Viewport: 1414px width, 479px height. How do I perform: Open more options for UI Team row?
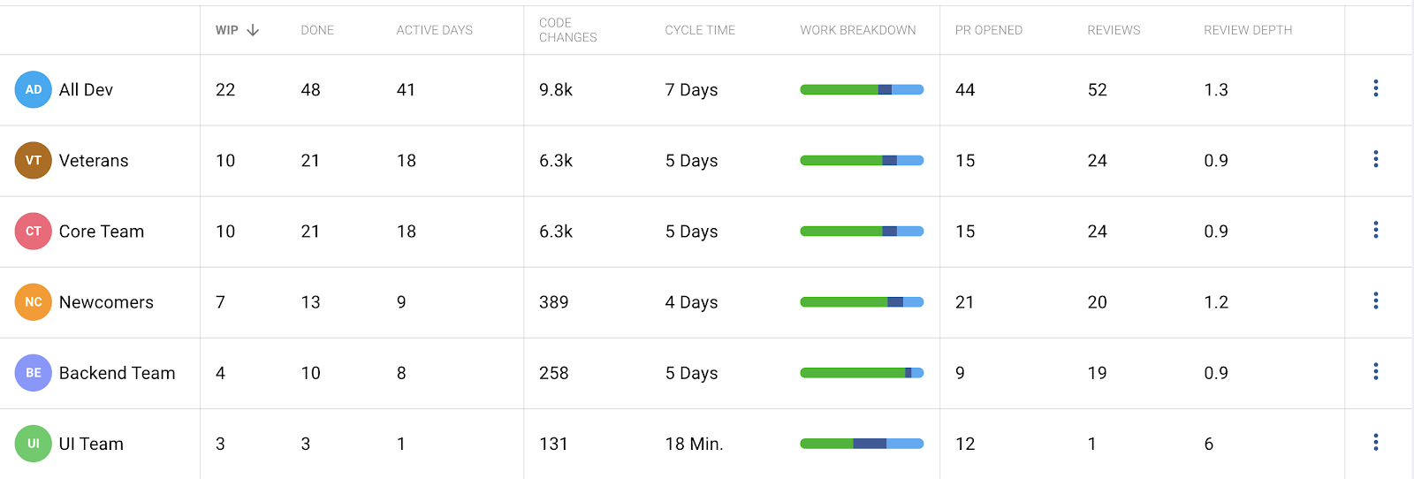pos(1375,442)
